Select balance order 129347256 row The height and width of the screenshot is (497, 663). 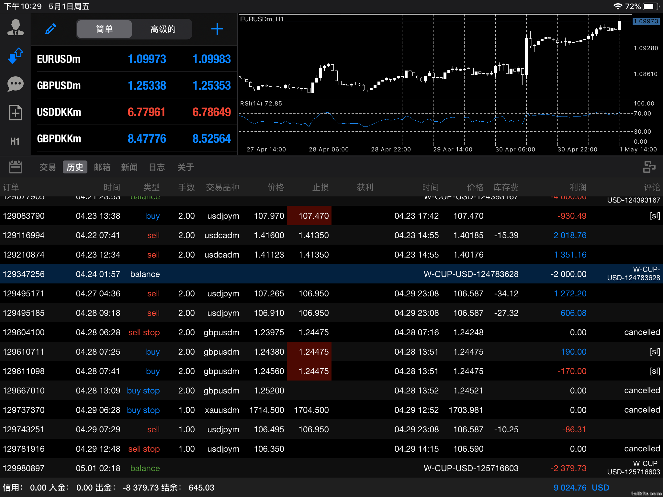coord(331,274)
